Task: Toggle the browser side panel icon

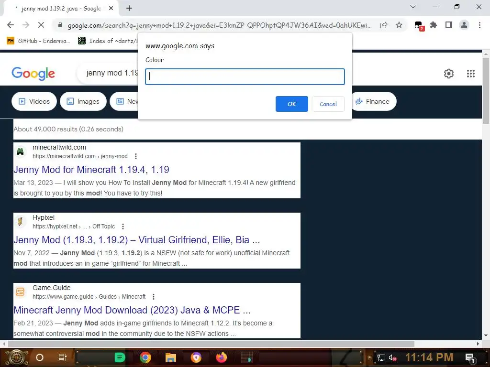Action: coord(449,25)
